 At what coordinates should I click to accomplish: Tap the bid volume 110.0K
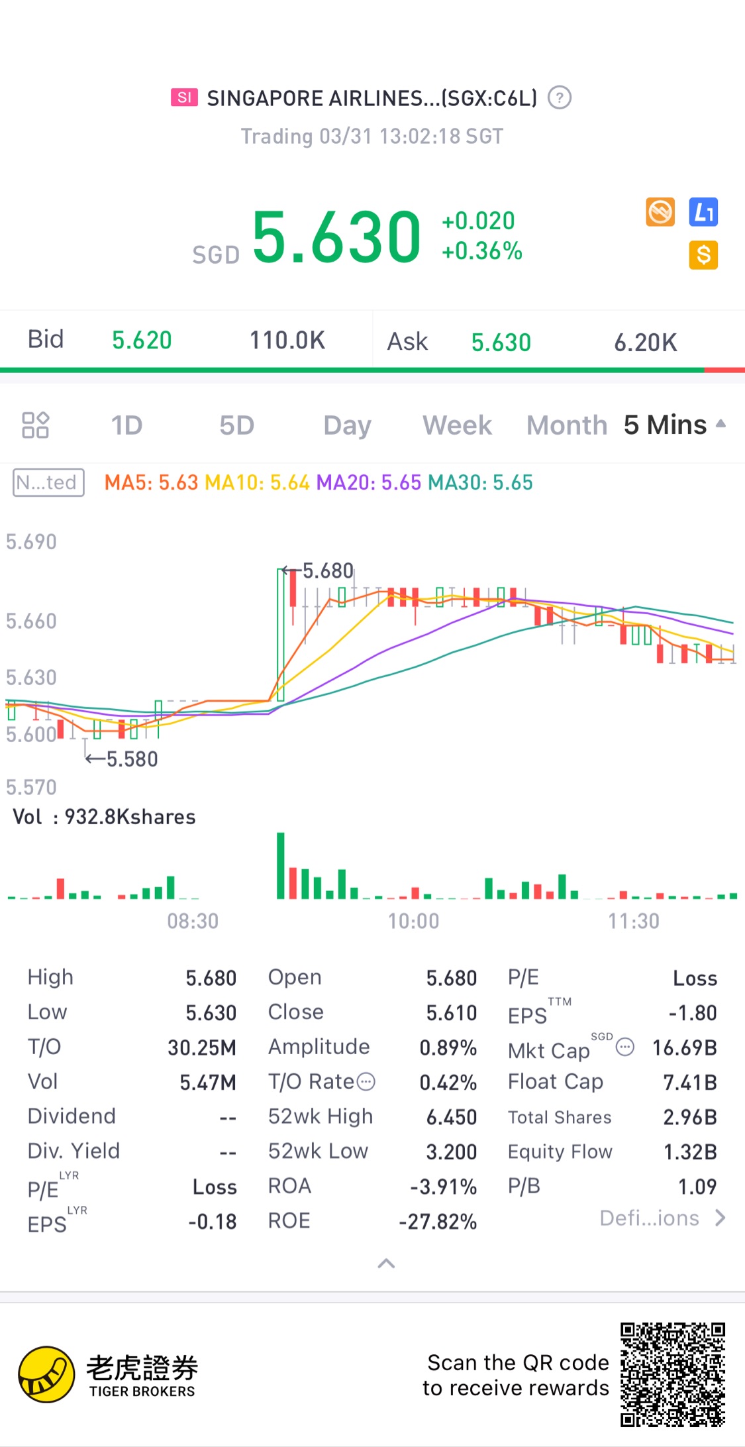tap(287, 341)
